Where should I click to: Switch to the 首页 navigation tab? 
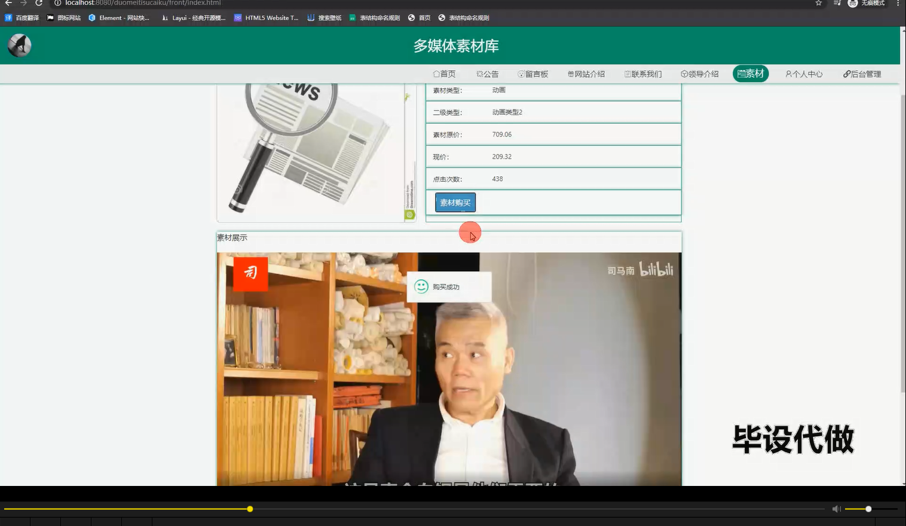[x=443, y=74]
